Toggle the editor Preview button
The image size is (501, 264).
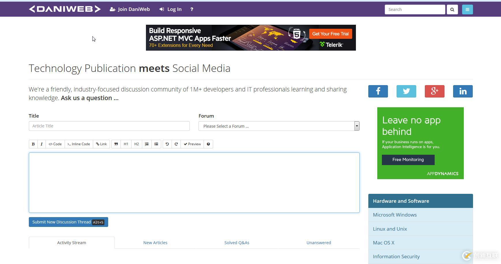[x=192, y=144]
